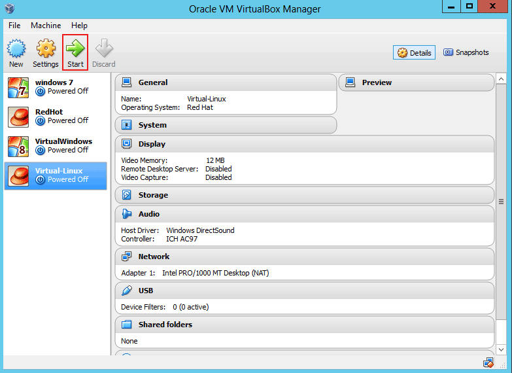Viewport: 512px width, 373px height.
Task: Click the New virtual machine icon
Action: point(16,48)
